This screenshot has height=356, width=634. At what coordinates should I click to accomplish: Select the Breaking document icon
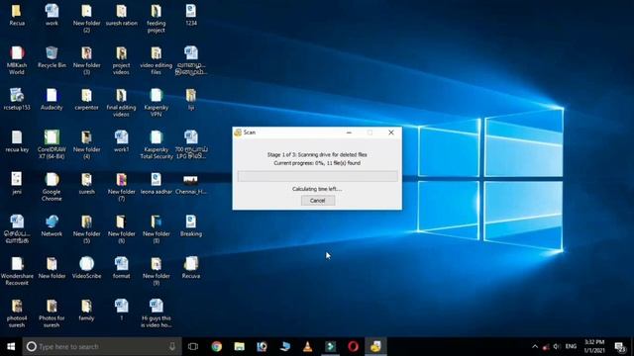191,225
